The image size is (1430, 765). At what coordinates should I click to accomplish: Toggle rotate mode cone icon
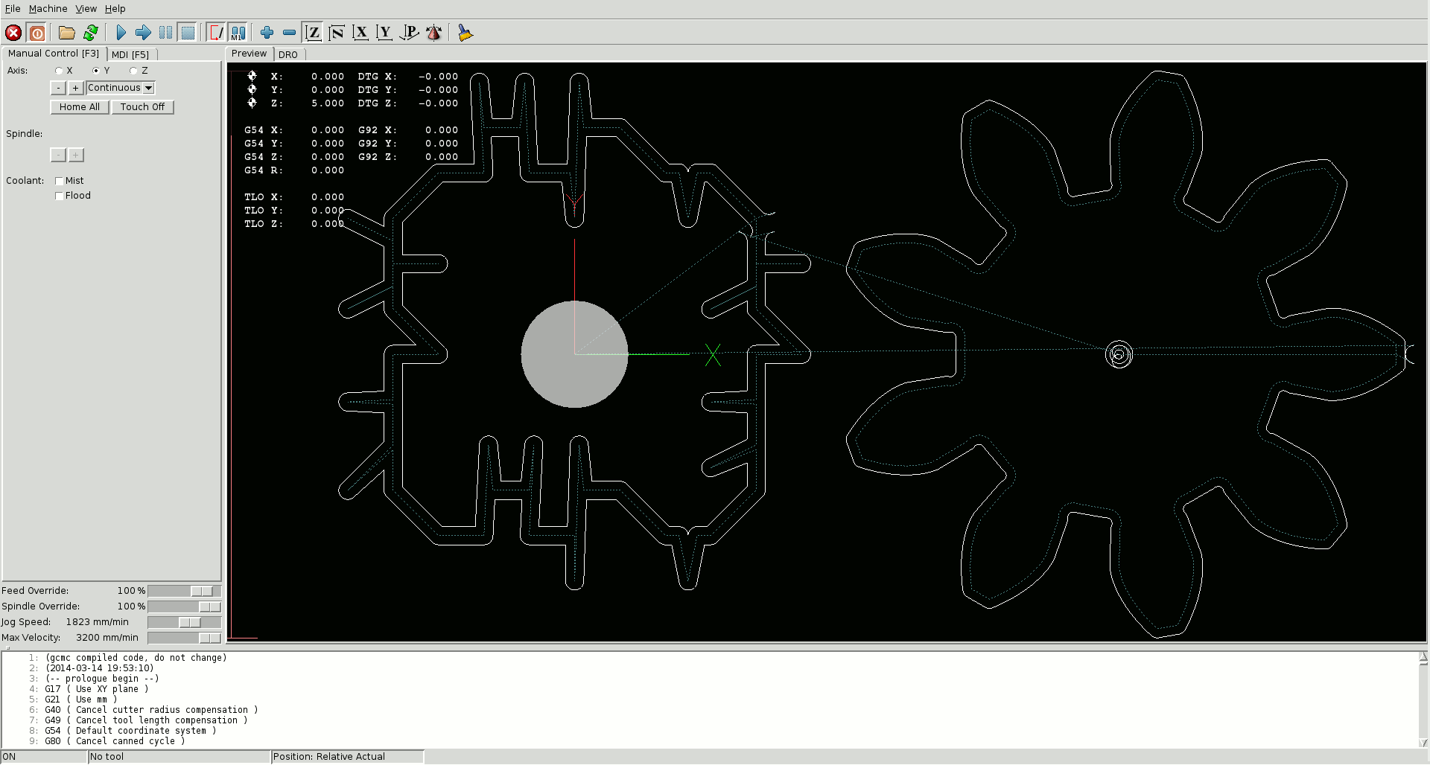click(x=433, y=33)
